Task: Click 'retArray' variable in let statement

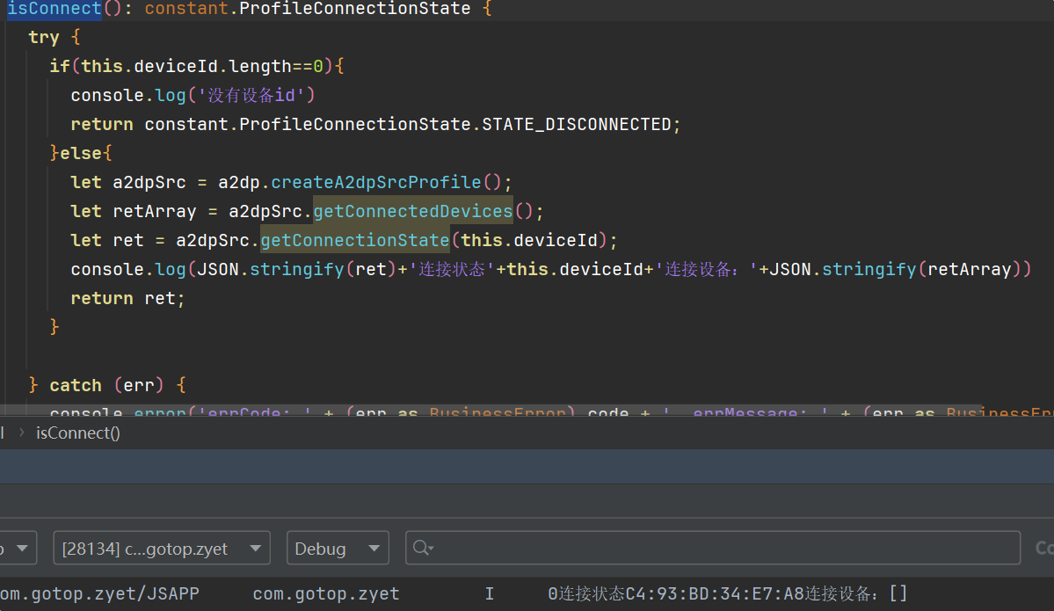Action: 155,211
